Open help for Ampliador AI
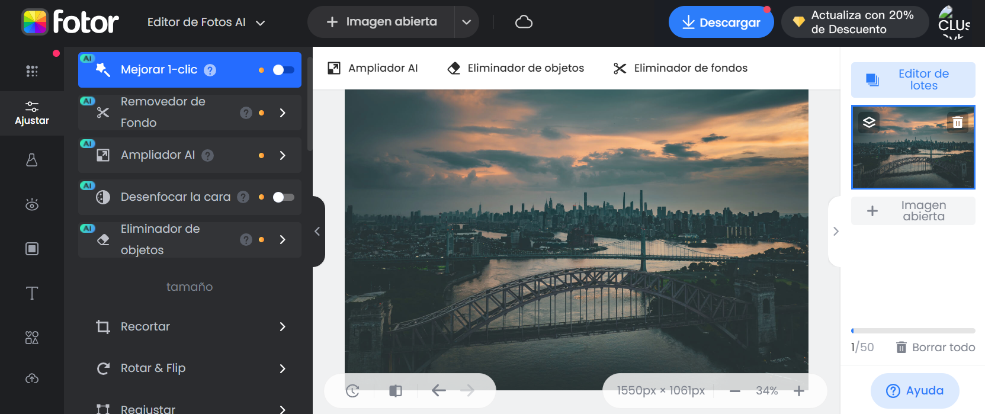This screenshot has width=985, height=414. (x=207, y=155)
